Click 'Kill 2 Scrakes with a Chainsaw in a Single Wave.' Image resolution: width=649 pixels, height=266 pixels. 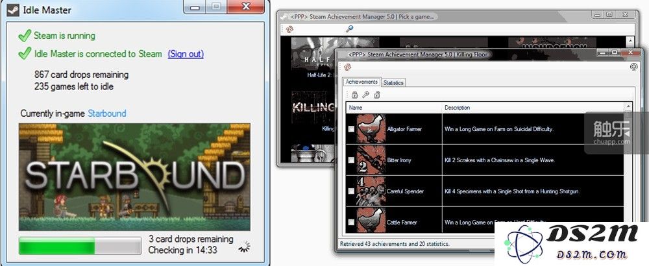pyautogui.click(x=500, y=160)
